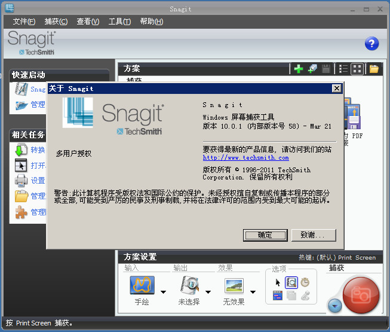Click the 无效果 effects icon

tap(234, 286)
